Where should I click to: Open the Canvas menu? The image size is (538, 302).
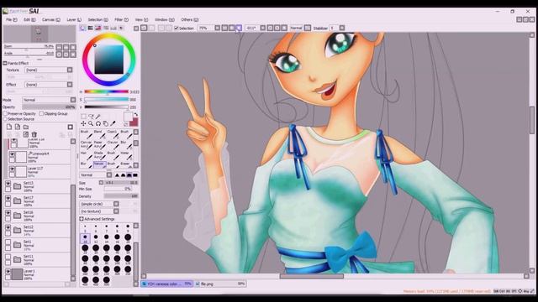click(50, 20)
